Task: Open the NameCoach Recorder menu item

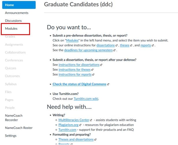Action: point(14,118)
